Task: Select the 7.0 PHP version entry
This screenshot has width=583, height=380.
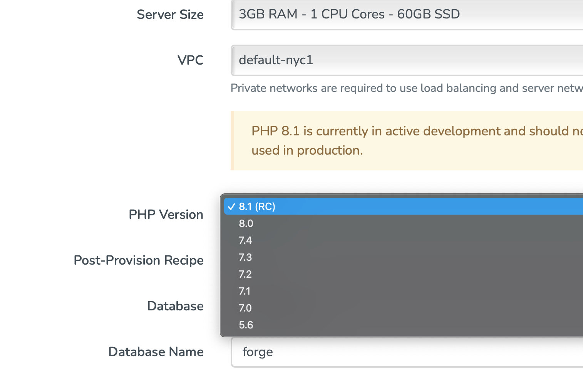Action: [245, 308]
